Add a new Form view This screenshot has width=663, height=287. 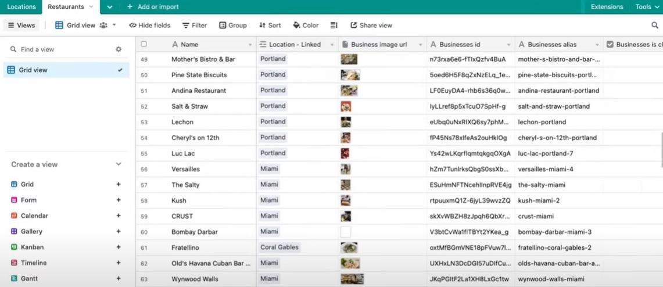119,200
